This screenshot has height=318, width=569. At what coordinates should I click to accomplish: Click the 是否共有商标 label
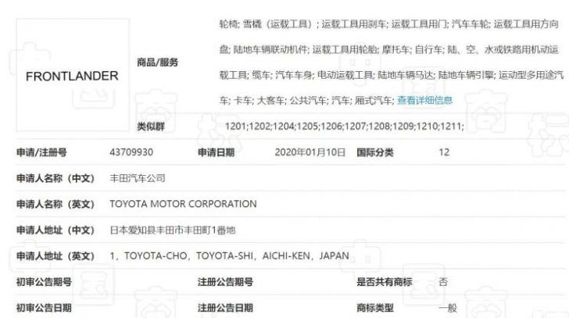click(385, 282)
